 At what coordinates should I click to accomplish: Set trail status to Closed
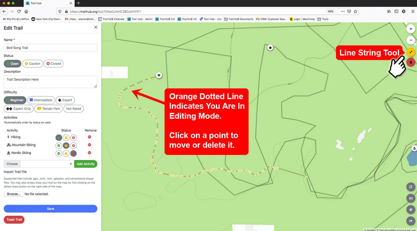point(53,64)
